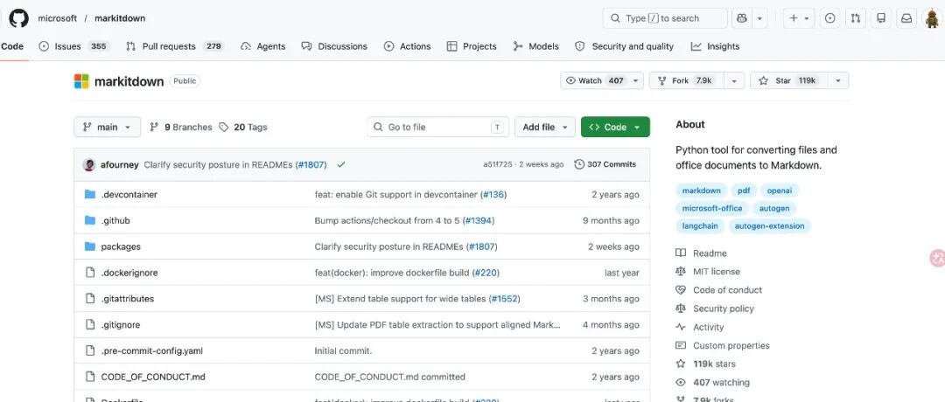This screenshot has width=945, height=402.
Task: Click the star icon beside 119k stars
Action: [x=681, y=364]
